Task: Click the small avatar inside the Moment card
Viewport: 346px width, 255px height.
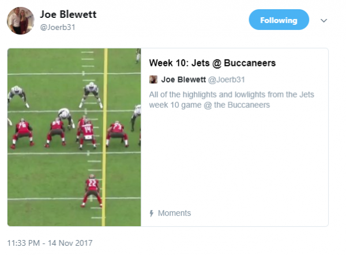Action: click(x=153, y=80)
